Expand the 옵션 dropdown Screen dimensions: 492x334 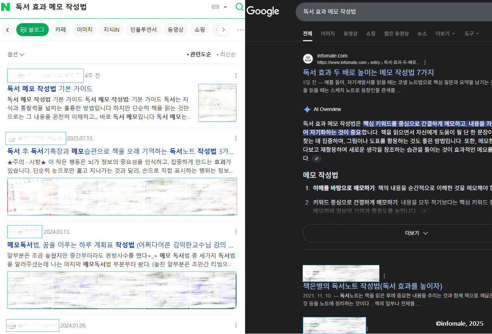[x=16, y=54]
